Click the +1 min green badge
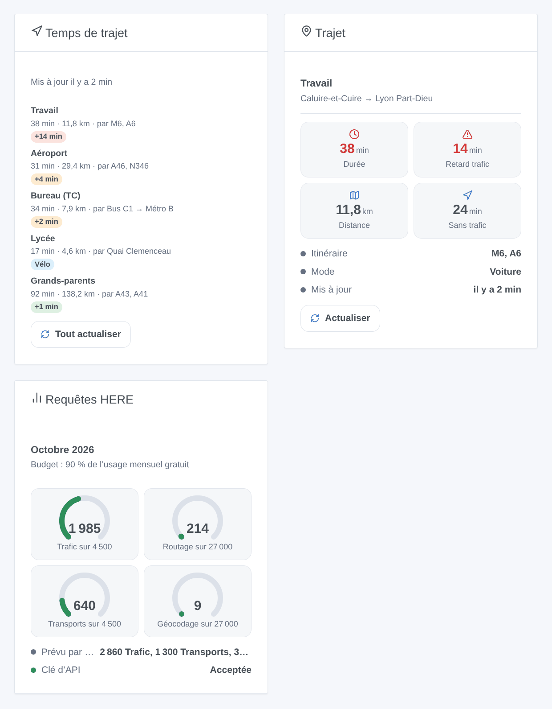This screenshot has height=709, width=552. click(x=46, y=307)
